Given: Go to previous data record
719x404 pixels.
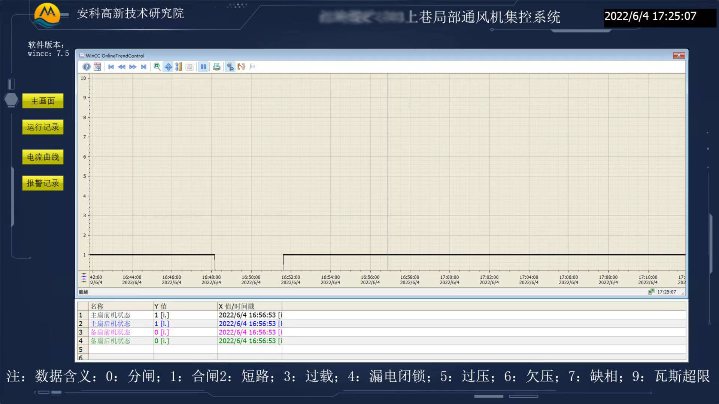Looking at the screenshot, I should (x=122, y=67).
